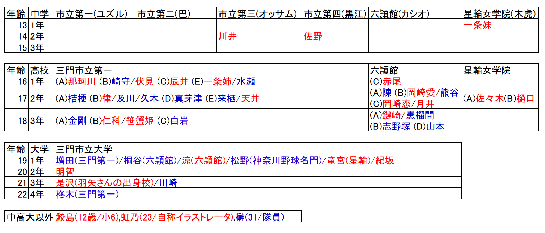Click the cell containing (C)赤尾

415,81
